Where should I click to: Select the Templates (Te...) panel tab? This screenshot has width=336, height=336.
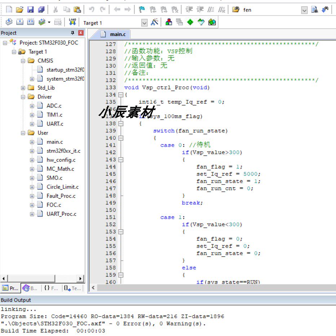(72, 288)
